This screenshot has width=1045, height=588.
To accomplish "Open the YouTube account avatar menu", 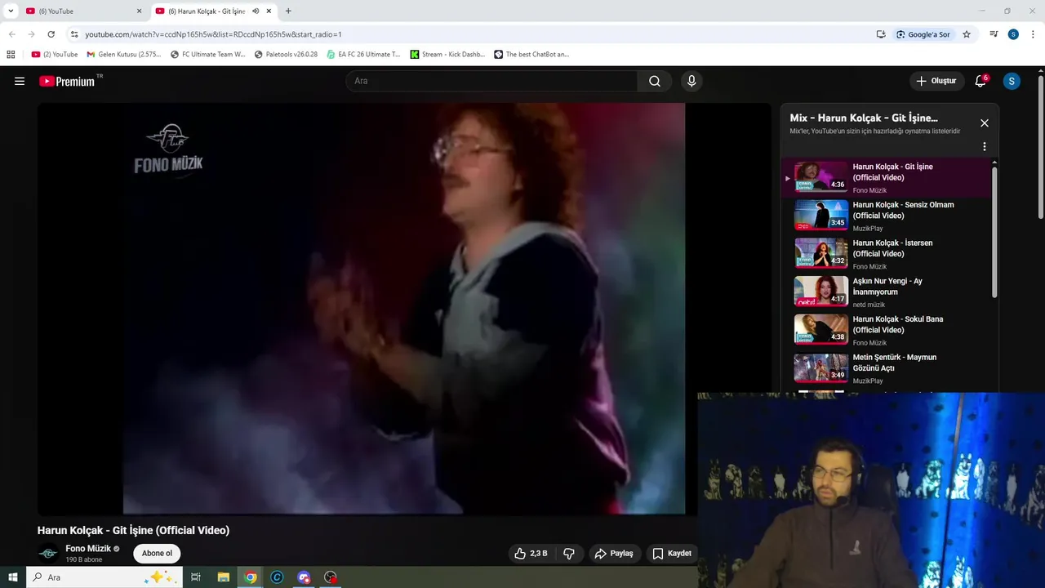I will [x=1012, y=81].
